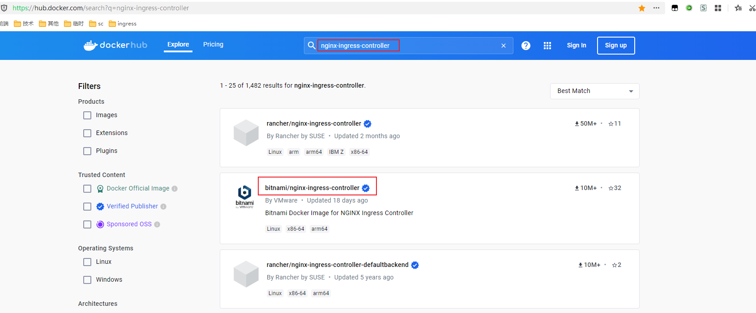Open rancher/nginx-ingress-controller-defaultbackend result

337,265
